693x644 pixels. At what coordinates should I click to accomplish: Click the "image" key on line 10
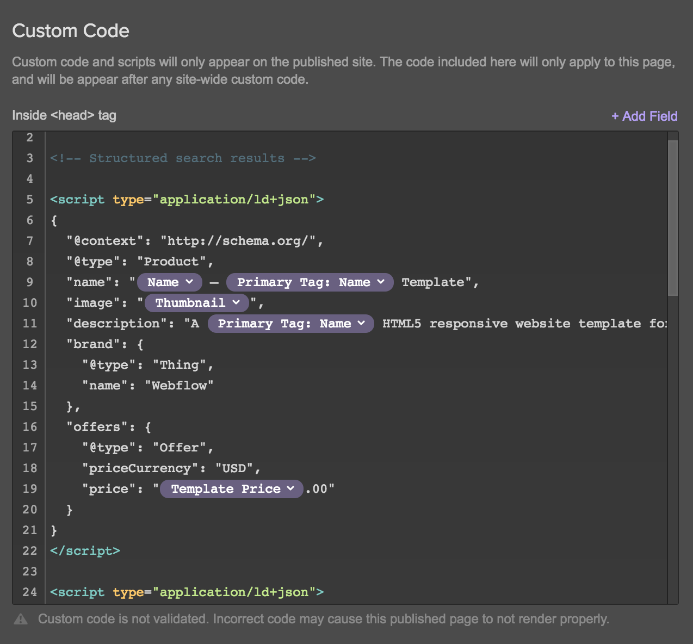click(93, 303)
